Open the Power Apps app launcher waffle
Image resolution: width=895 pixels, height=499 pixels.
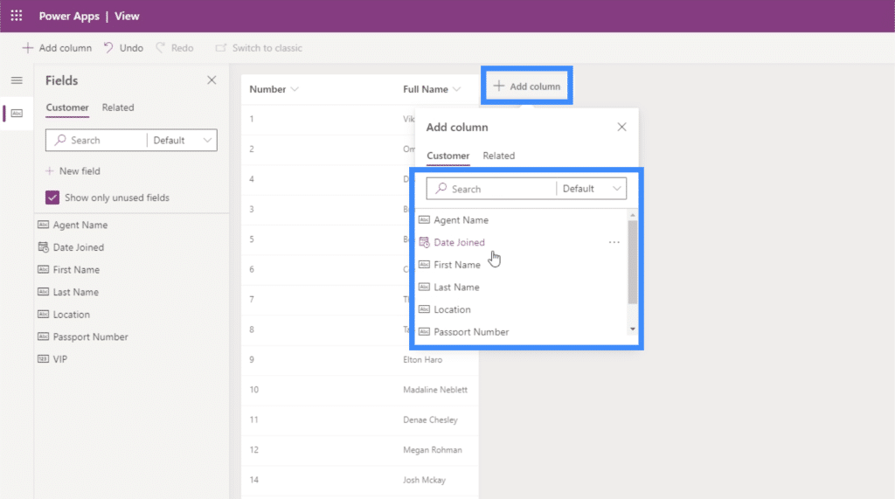click(17, 16)
